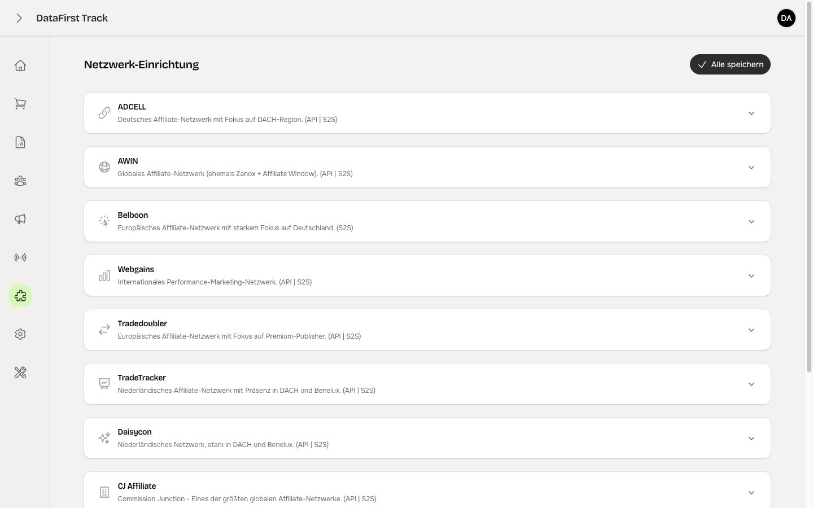
Task: Click the AWIN description mentioning Zanox
Action: (x=235, y=174)
